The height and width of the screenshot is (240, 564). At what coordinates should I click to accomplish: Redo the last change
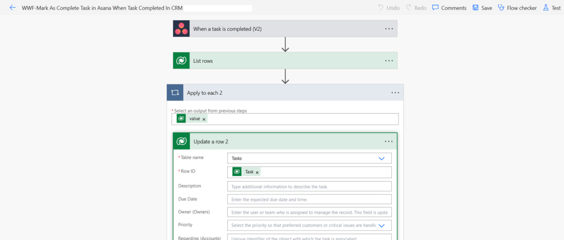tap(416, 8)
